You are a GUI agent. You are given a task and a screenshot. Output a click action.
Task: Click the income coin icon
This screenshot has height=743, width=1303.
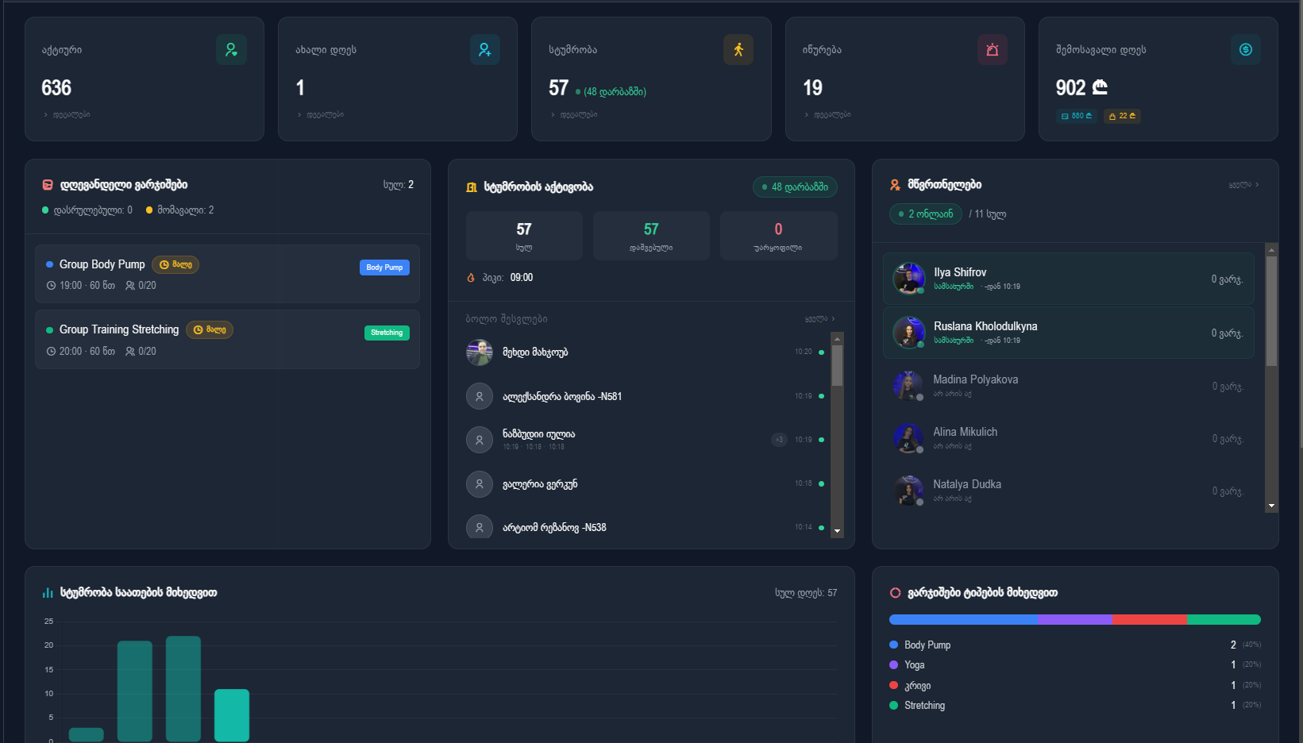tap(1246, 49)
